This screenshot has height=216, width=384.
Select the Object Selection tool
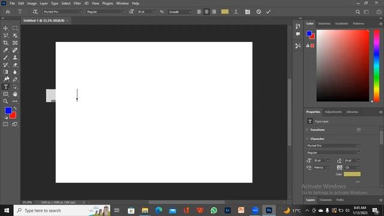coord(15,35)
